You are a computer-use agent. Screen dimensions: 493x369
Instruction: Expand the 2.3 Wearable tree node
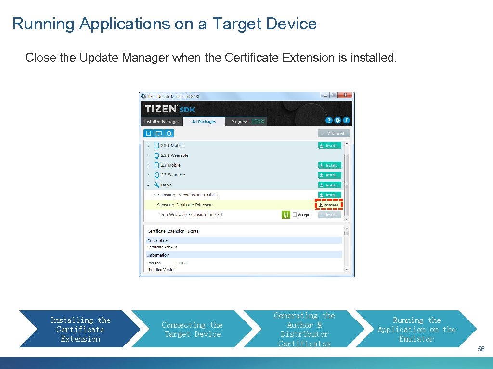pyautogui.click(x=148, y=175)
